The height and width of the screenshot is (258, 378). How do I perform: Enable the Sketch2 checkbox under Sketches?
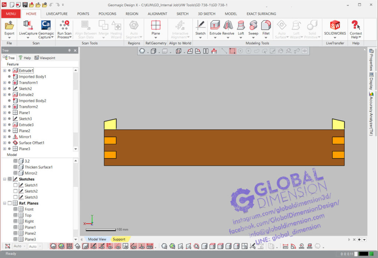tap(16, 191)
